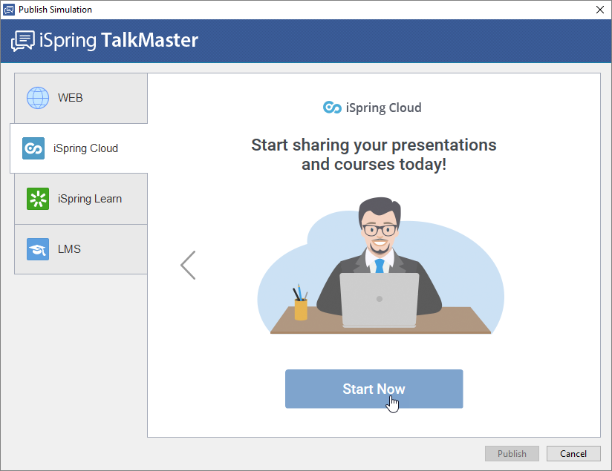Screen dimensions: 612x471
Task: Click the green iSpring Learn icon
Action: [38, 199]
